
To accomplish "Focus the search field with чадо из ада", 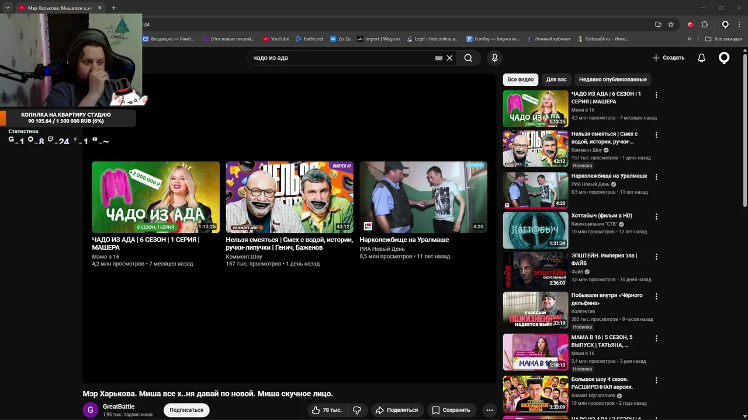I will [342, 58].
